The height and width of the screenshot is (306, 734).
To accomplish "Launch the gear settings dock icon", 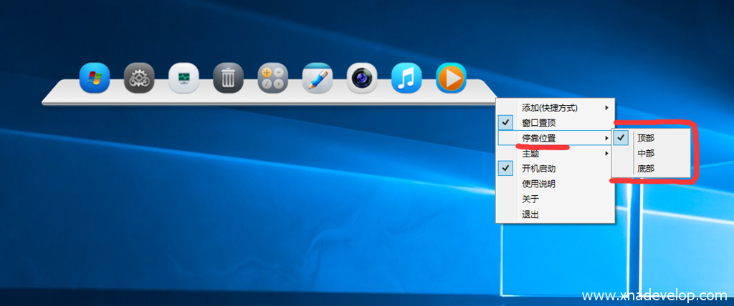I will tap(139, 78).
